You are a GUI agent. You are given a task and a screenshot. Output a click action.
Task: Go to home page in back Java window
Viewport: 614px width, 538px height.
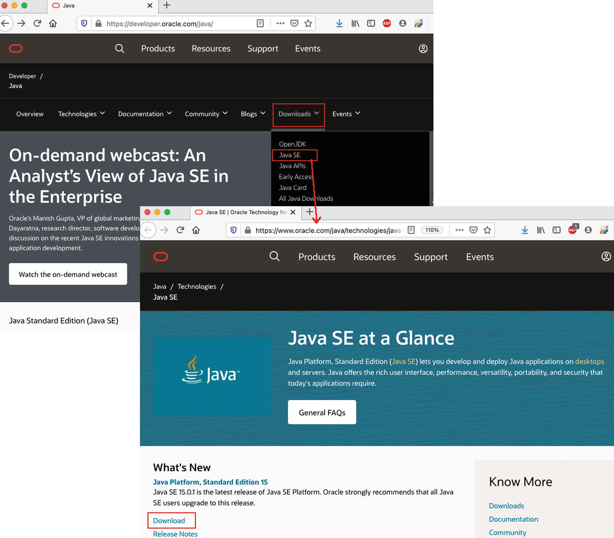coord(53,23)
